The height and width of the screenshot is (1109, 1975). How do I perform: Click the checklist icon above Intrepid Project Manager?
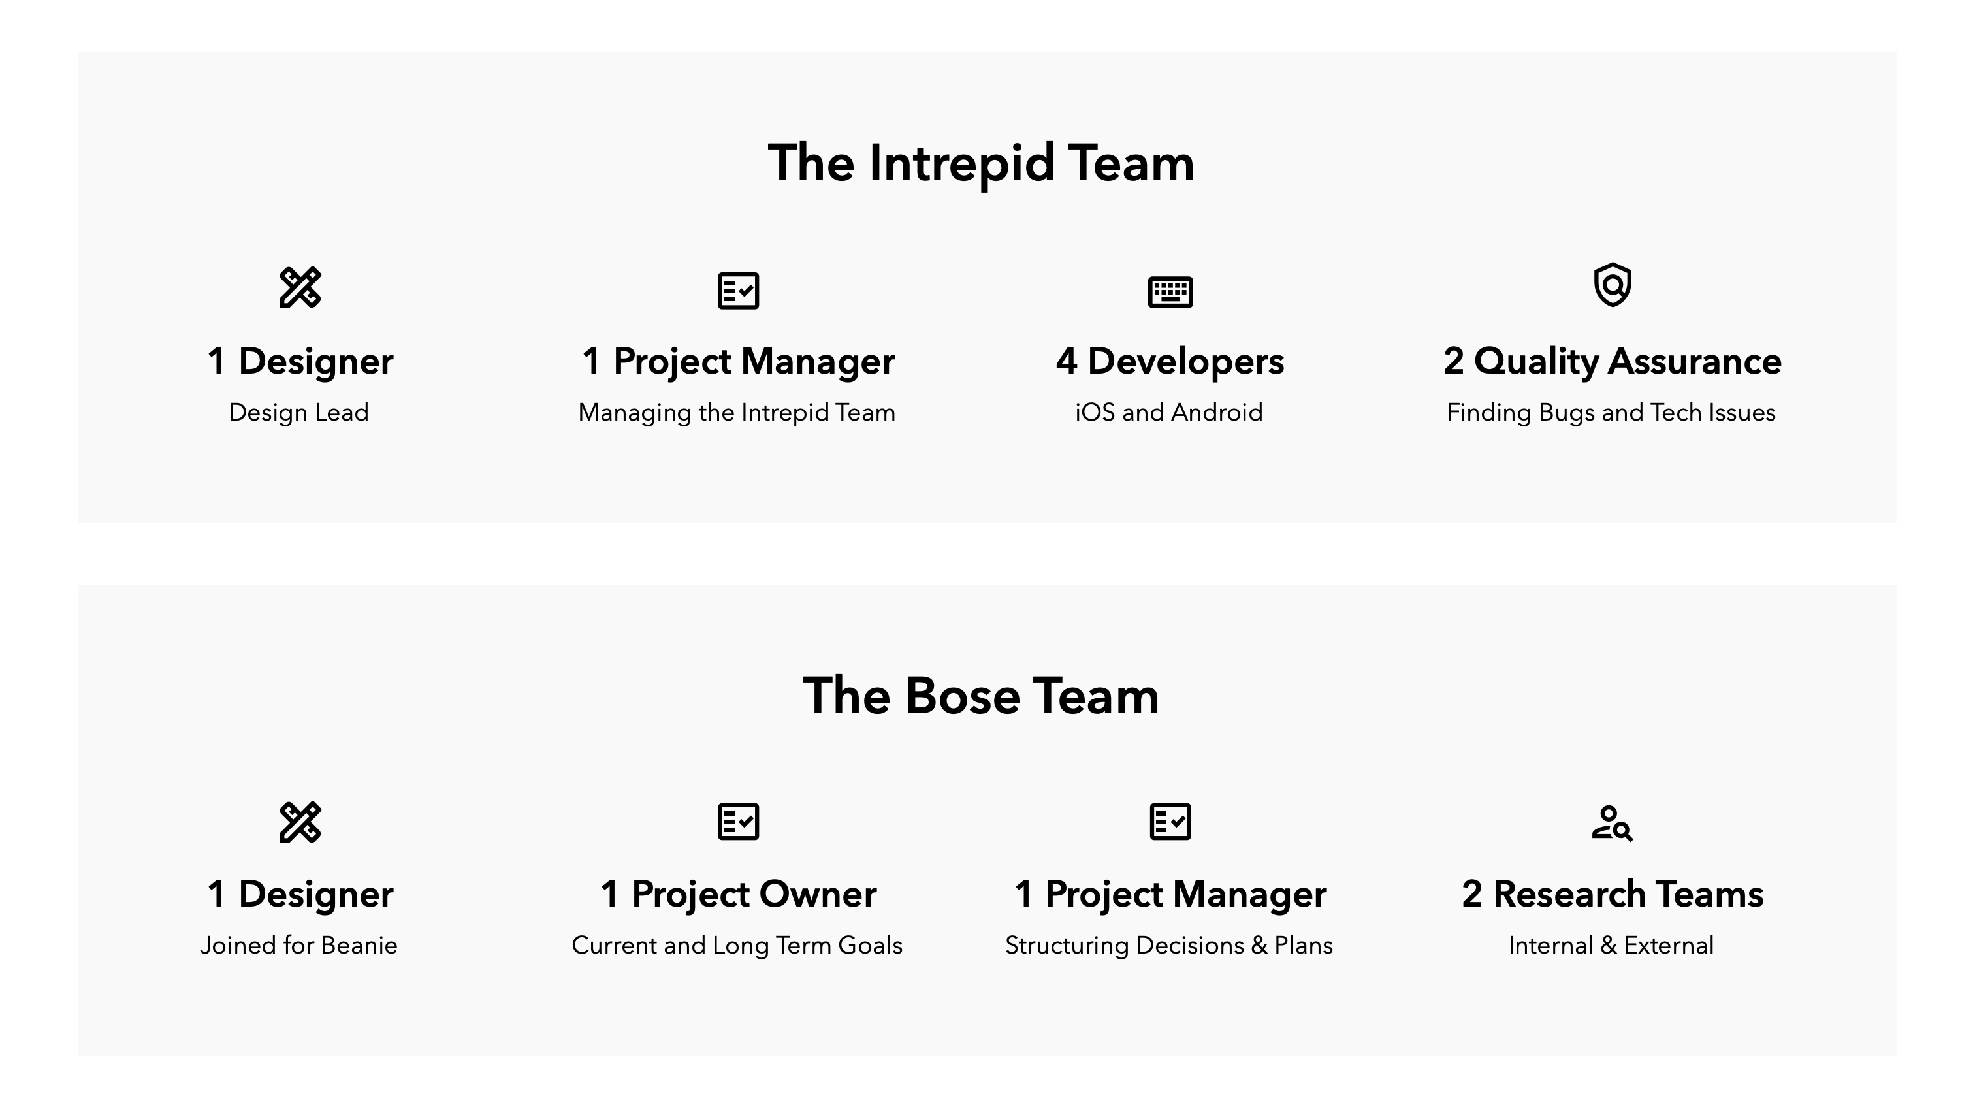click(x=738, y=291)
